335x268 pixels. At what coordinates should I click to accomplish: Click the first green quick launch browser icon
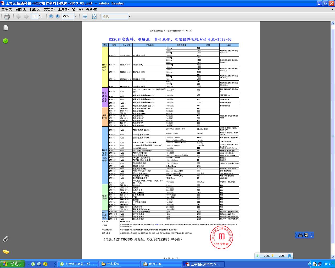33,264
